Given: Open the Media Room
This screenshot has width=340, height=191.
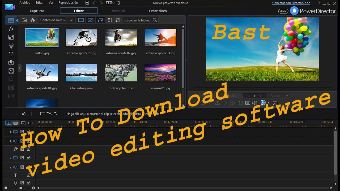Looking at the screenshot, I should [x=11, y=20].
